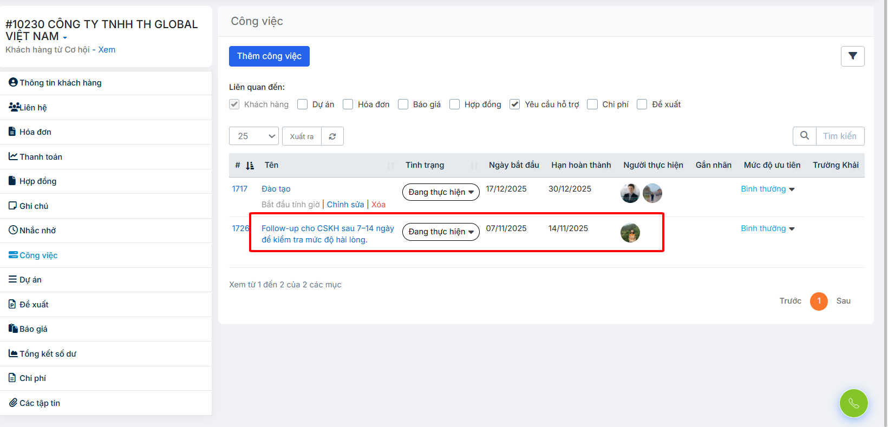Click the search magnifier icon
The image size is (888, 427).
[805, 136]
